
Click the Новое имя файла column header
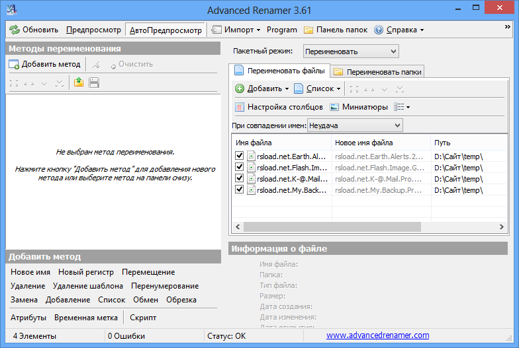(363, 143)
